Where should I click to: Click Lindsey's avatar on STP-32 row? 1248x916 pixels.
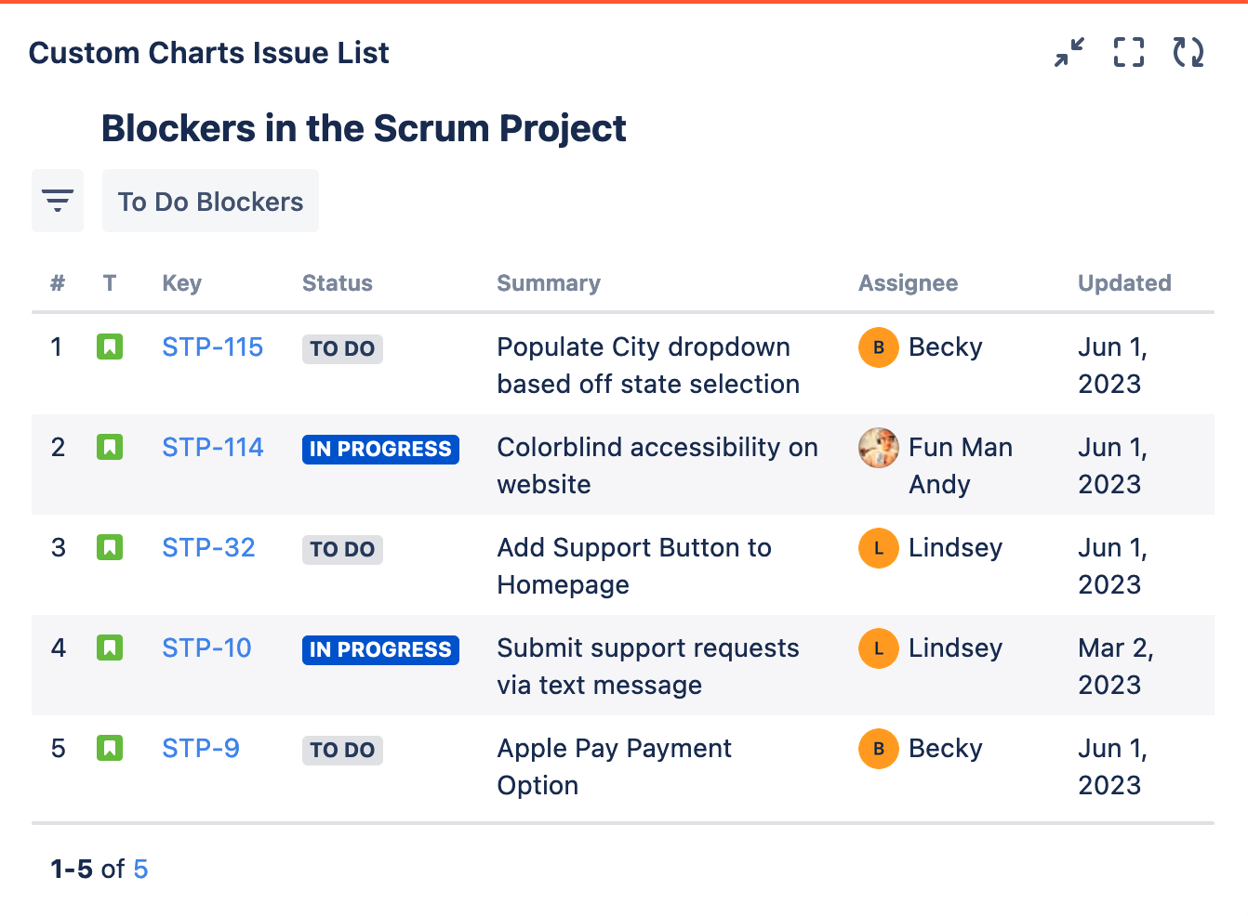pyautogui.click(x=878, y=548)
